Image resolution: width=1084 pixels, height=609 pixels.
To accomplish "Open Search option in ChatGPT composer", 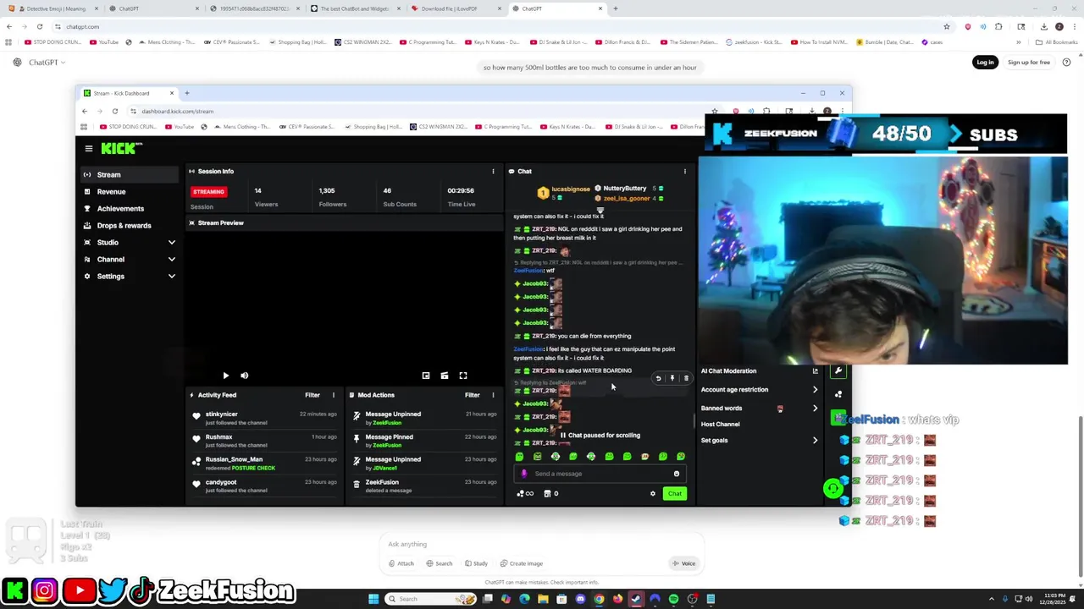I will click(439, 563).
